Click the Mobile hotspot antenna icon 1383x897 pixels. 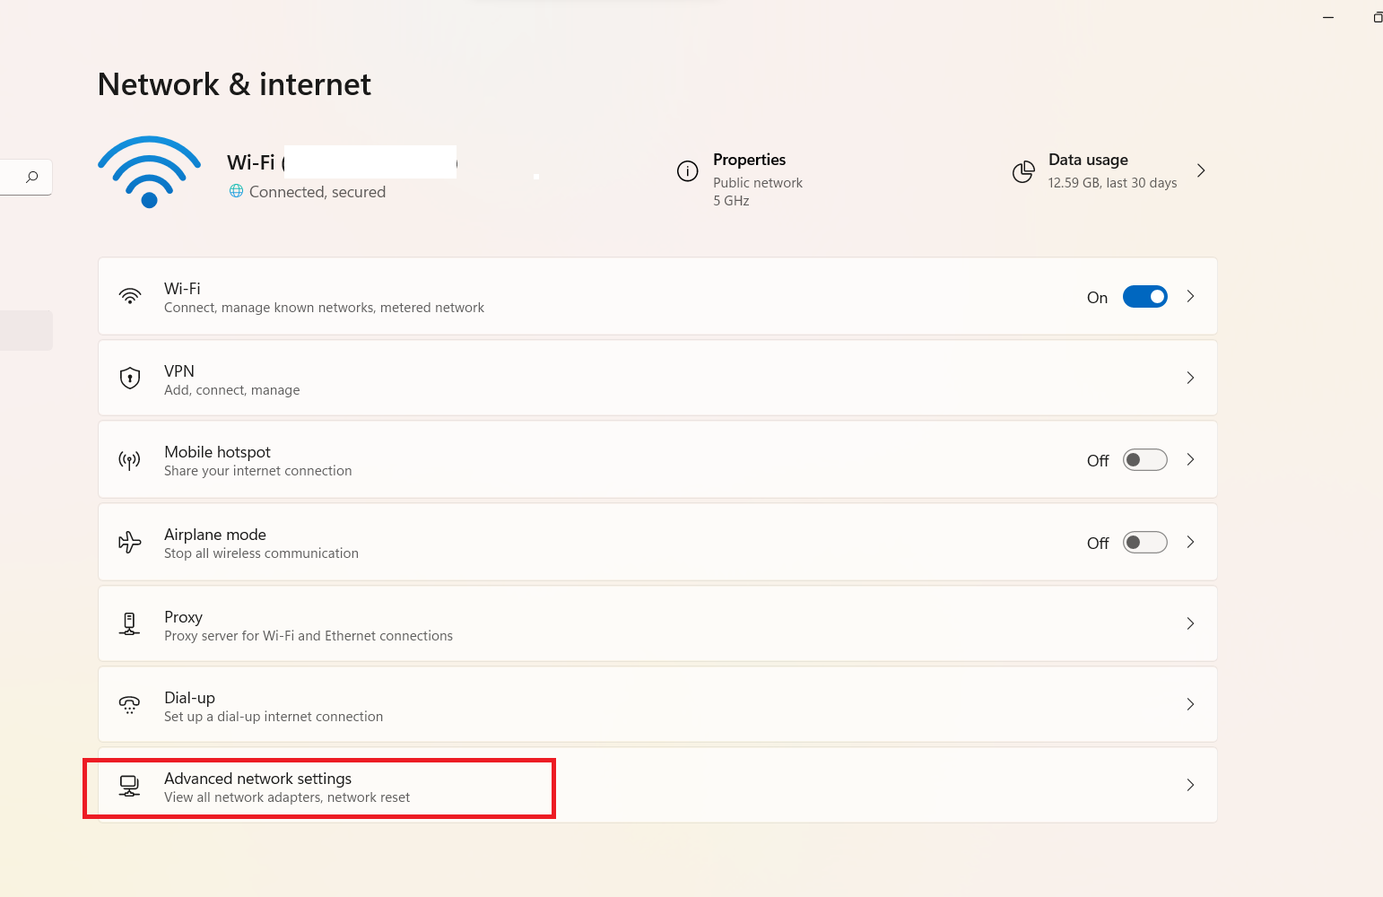pyautogui.click(x=130, y=461)
